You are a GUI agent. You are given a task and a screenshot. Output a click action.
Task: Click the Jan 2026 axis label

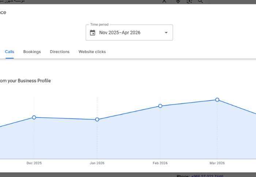[x=97, y=163]
